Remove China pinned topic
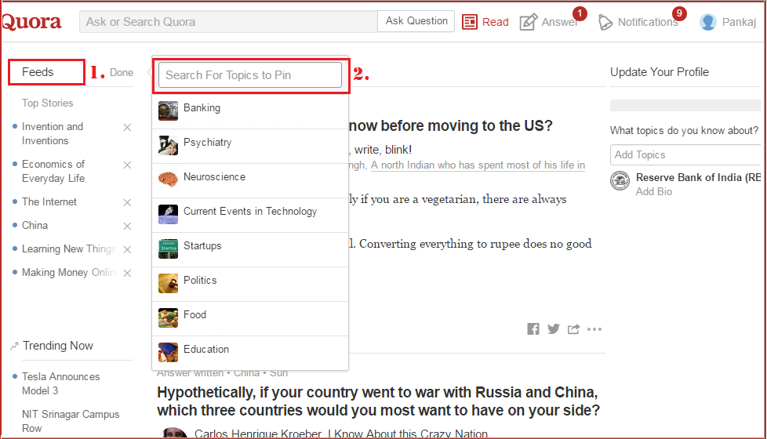Viewport: 767px width, 439px height. tap(127, 226)
